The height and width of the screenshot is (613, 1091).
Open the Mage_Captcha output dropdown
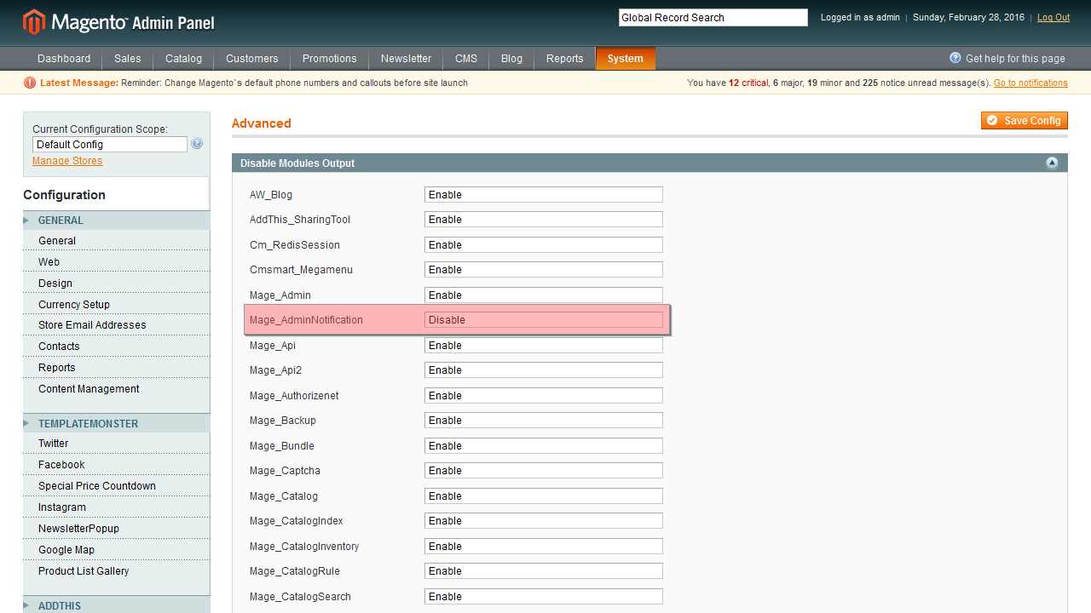coord(544,471)
